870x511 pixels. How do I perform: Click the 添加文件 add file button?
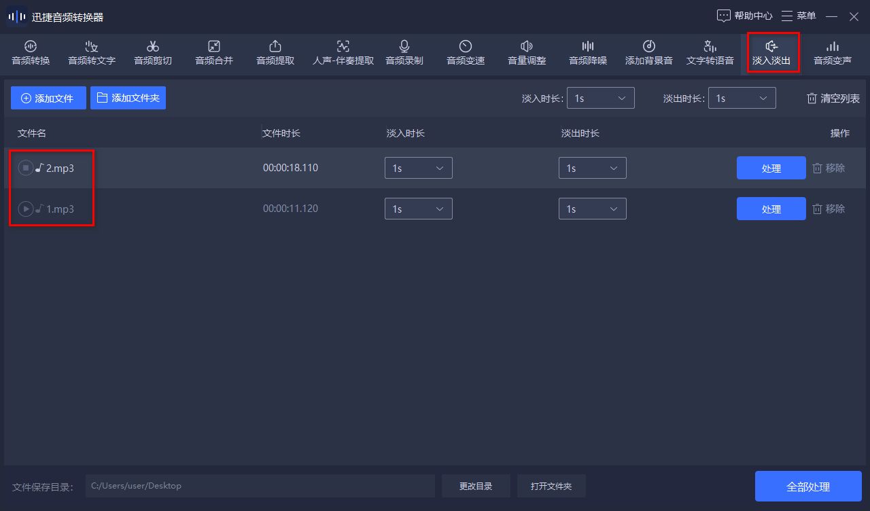(48, 98)
